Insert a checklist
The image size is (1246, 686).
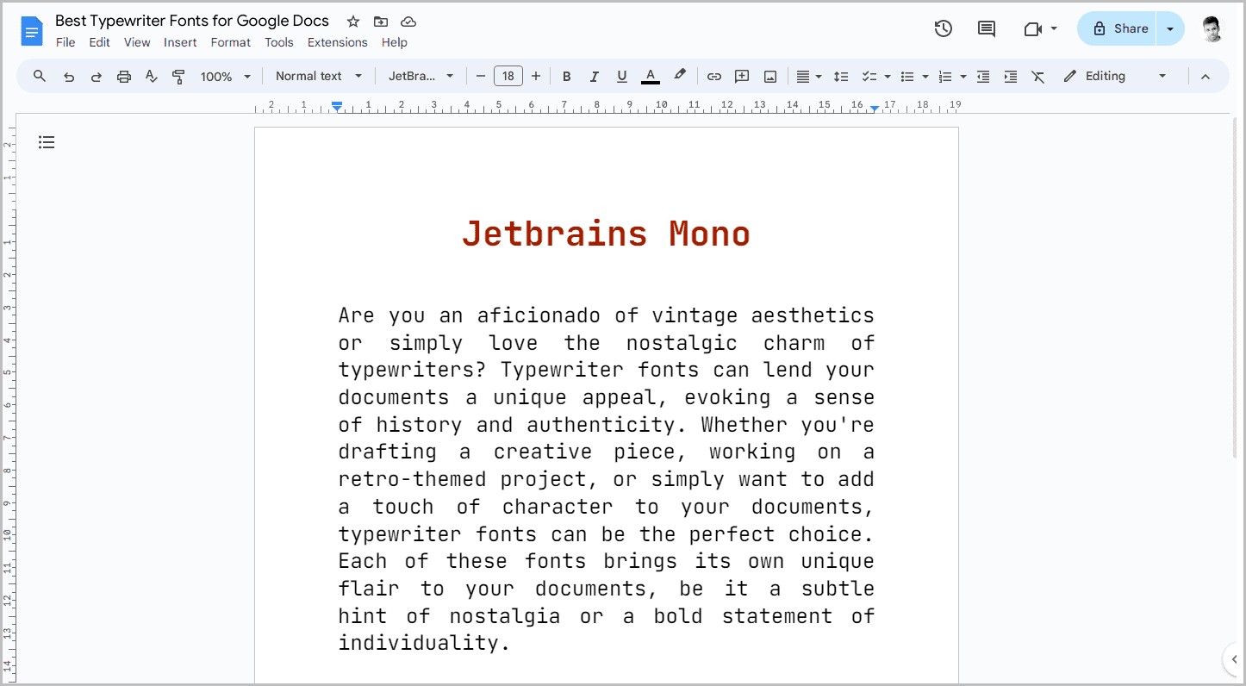coord(869,77)
